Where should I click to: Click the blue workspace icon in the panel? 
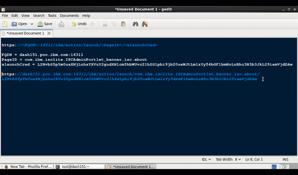pyautogui.click(x=274, y=167)
